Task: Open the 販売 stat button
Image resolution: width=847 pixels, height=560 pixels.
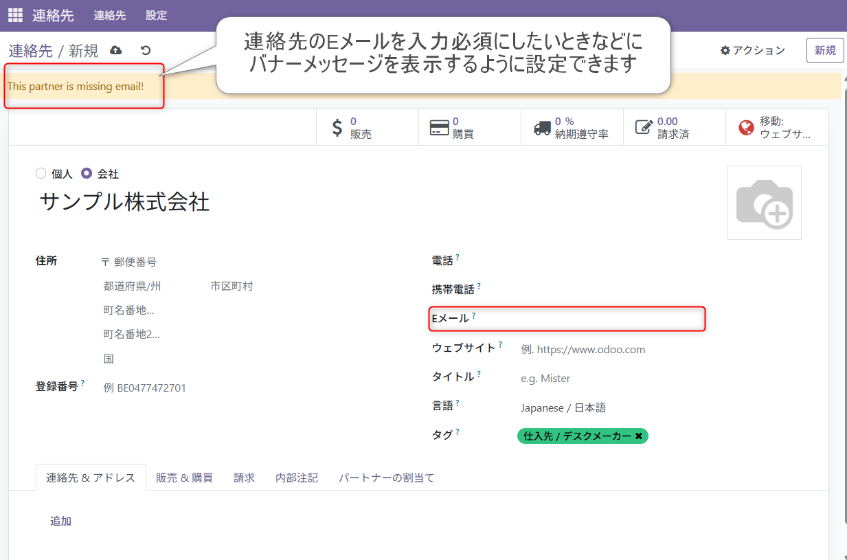Action: point(368,128)
